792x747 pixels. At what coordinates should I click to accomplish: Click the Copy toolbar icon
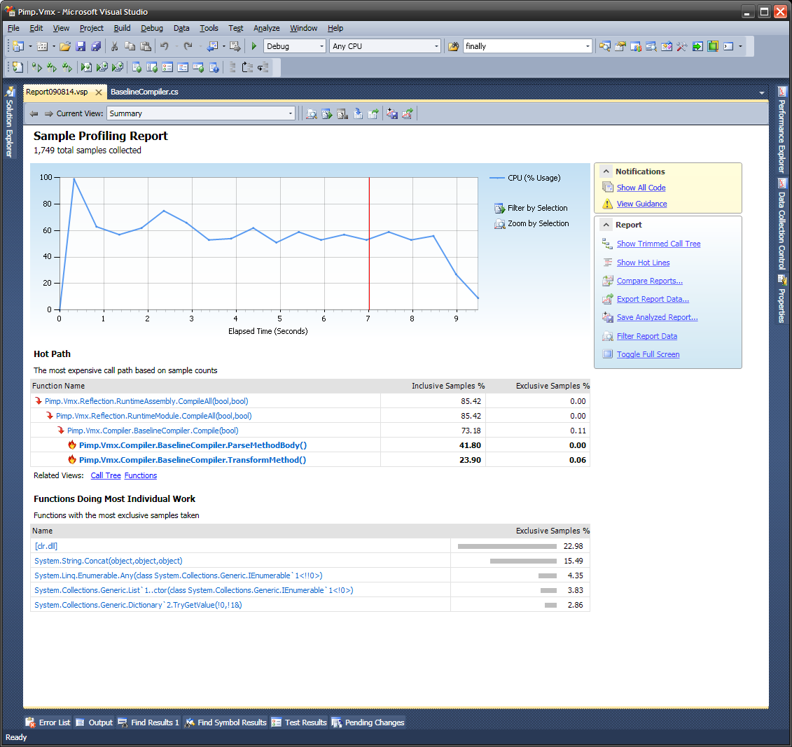pyautogui.click(x=130, y=46)
